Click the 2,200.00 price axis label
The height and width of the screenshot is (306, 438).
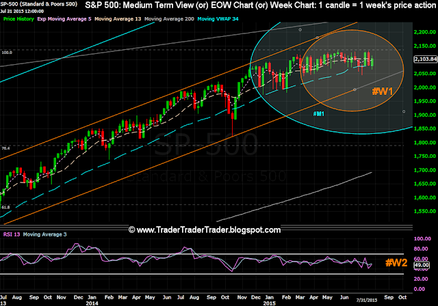click(425, 32)
